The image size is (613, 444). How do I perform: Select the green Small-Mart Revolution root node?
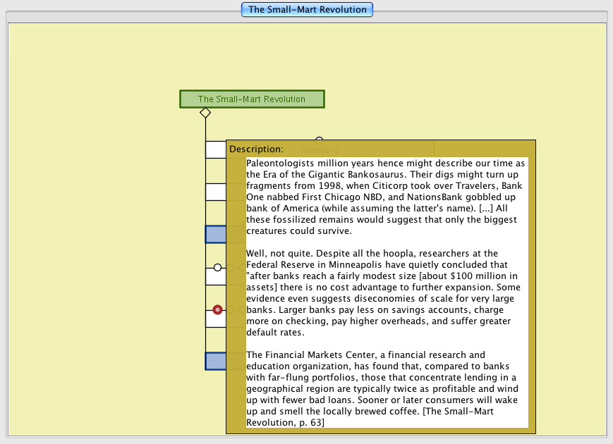[x=252, y=99]
